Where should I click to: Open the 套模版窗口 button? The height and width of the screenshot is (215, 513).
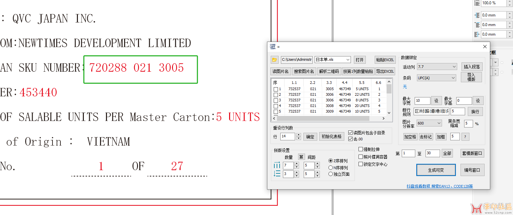coord(472,153)
